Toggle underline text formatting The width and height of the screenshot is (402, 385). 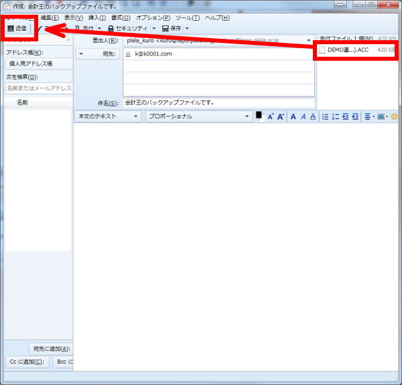[313, 117]
